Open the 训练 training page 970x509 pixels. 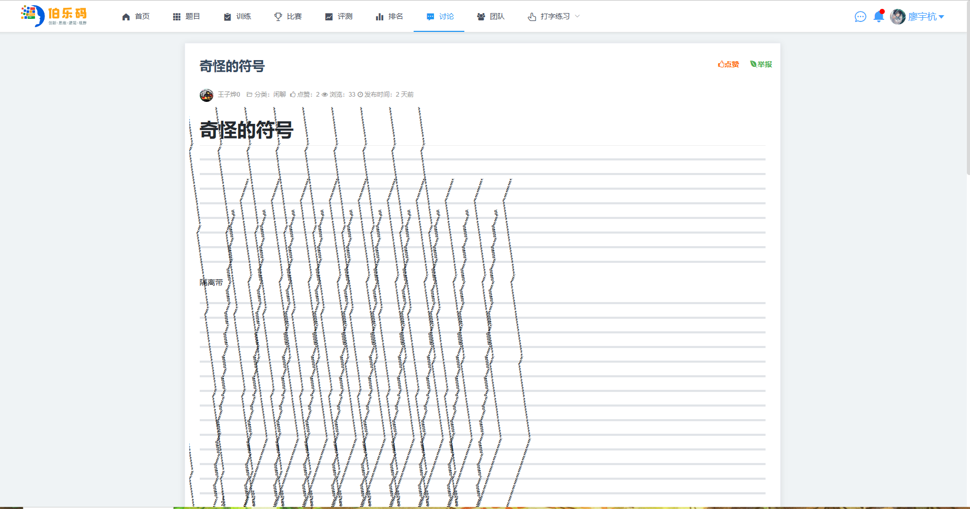(x=237, y=17)
